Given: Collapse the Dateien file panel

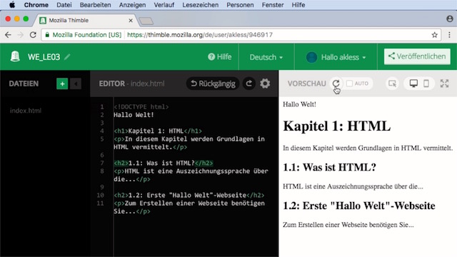Looking at the screenshot, I should coord(76,84).
